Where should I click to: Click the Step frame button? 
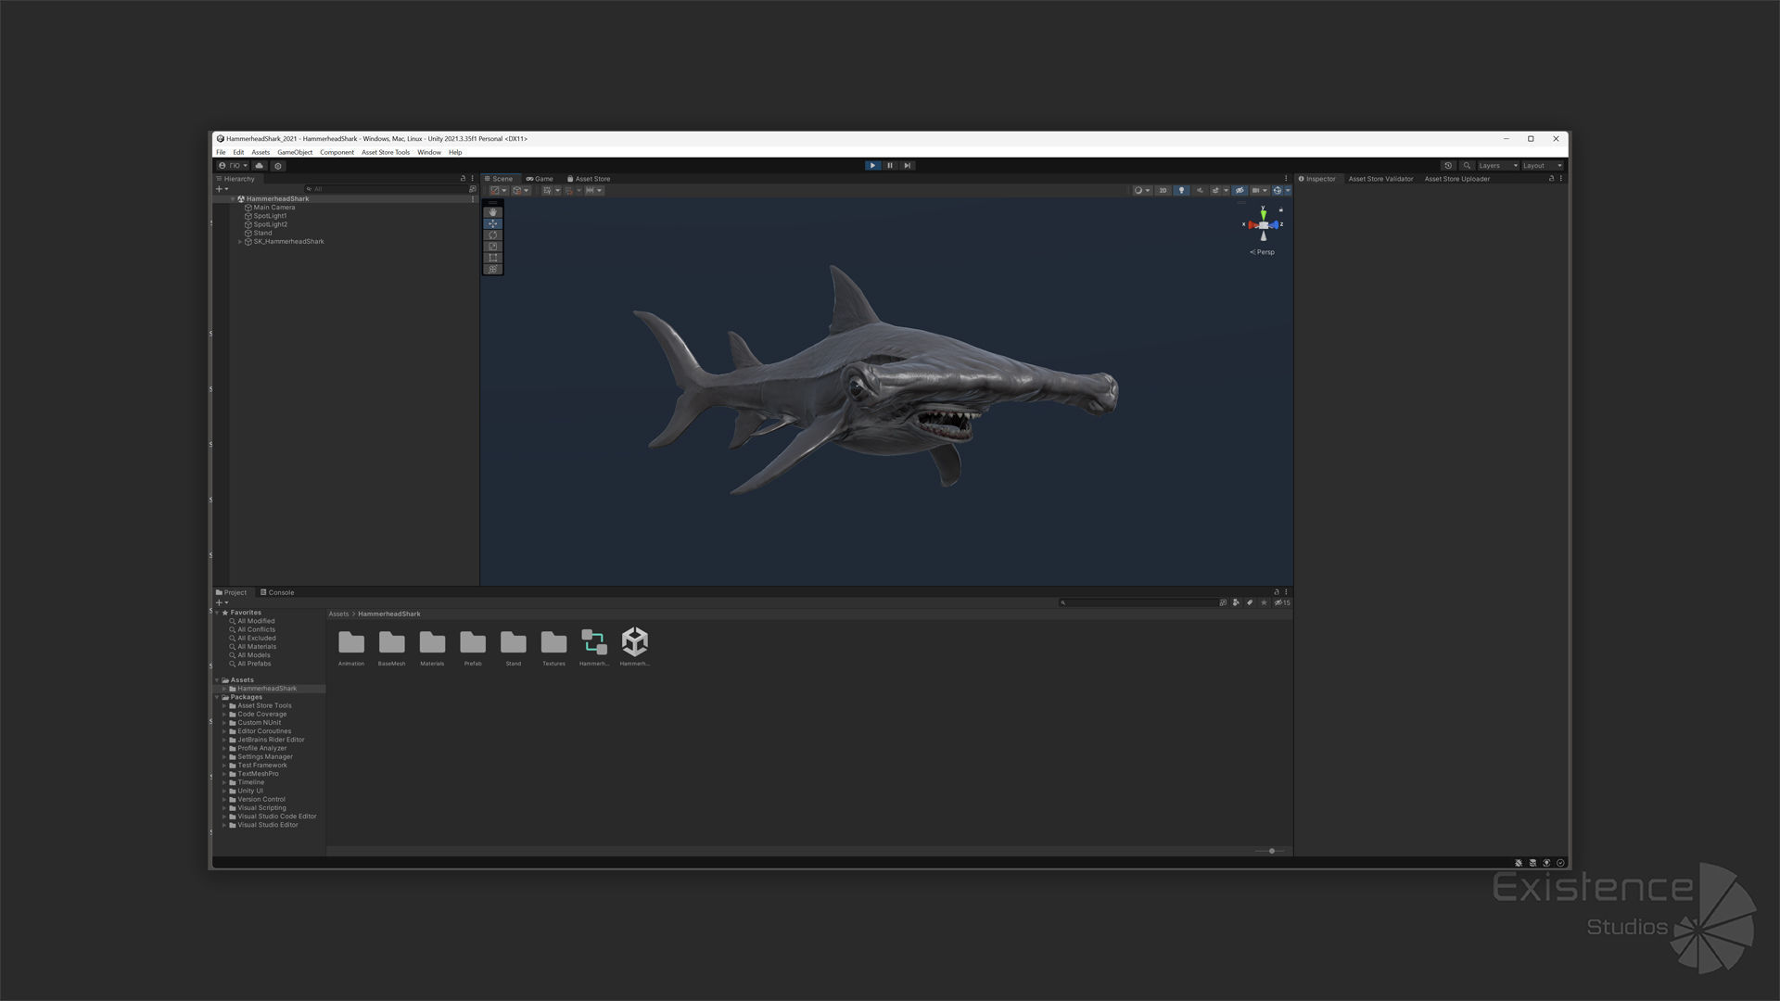click(x=908, y=166)
